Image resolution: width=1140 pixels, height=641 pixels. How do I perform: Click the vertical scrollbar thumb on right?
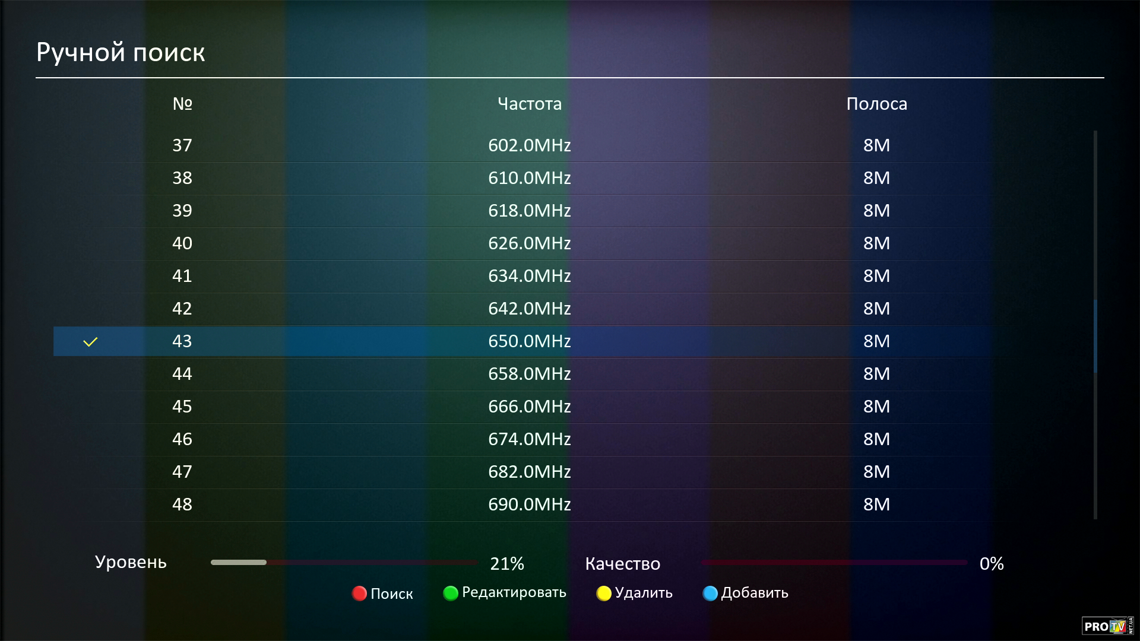click(x=1095, y=336)
